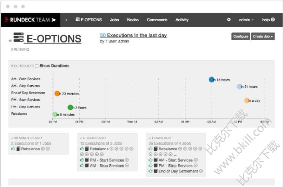This screenshot has height=187, width=283.
Task: Toggle the Show Durations checkbox
Action: pos(37,66)
